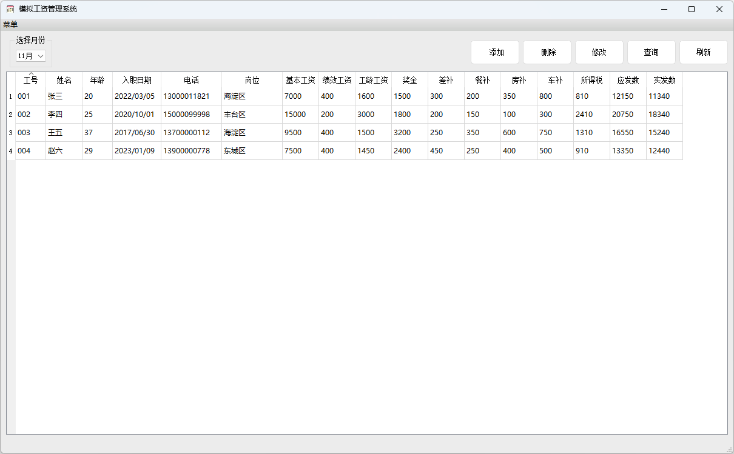
Task: Click base salary cell 9500
Action: (301, 133)
